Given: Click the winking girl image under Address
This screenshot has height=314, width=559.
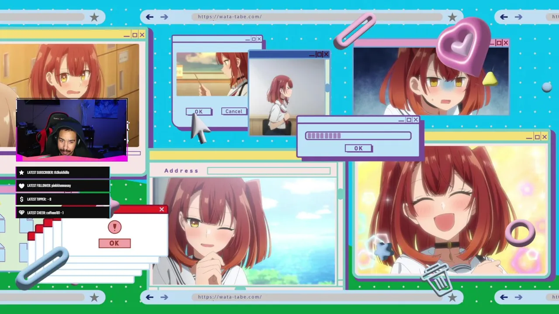Looking at the screenshot, I should (x=244, y=231).
